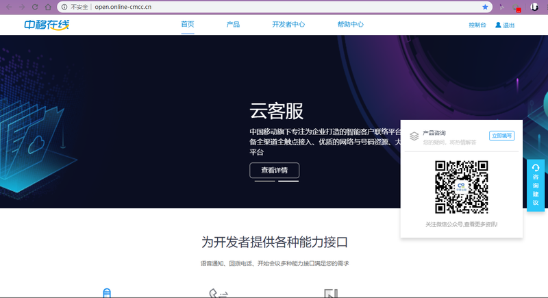This screenshot has height=298, width=548.
Task: Click the headset icon on 咨询建议 tab
Action: pos(536,168)
